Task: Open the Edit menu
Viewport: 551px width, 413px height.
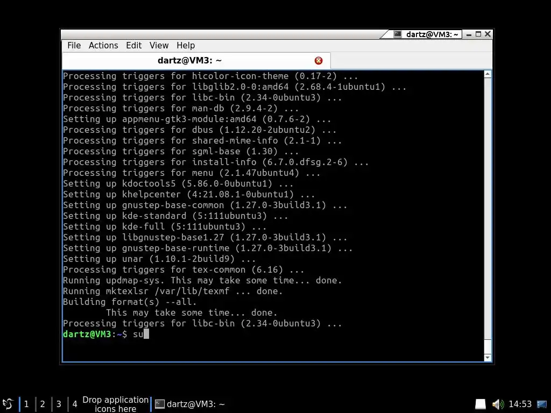Action: point(133,46)
